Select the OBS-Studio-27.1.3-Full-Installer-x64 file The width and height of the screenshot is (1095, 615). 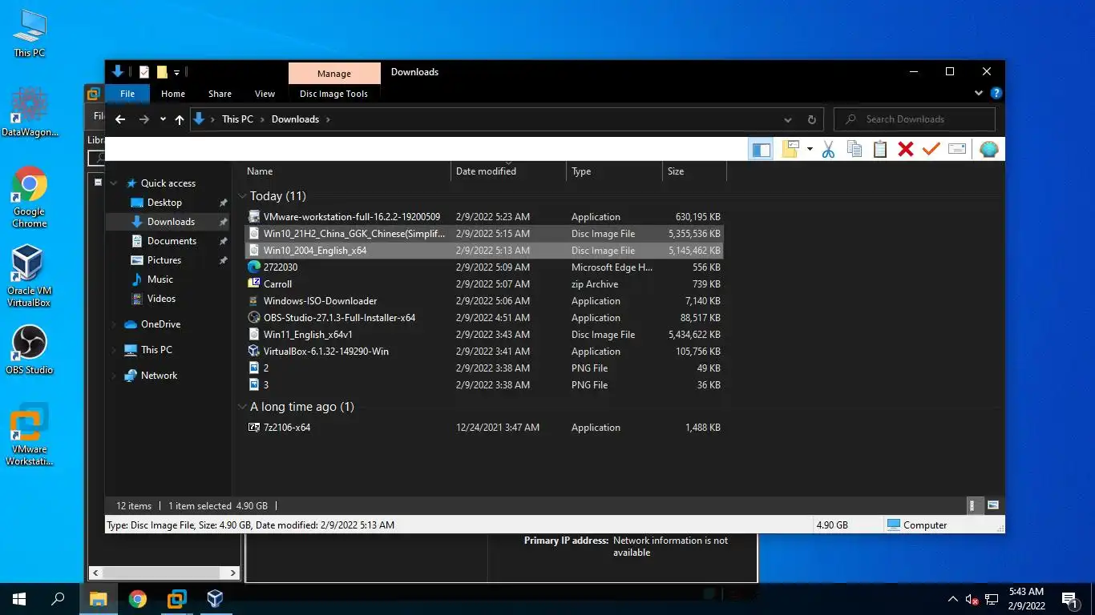(484, 318)
